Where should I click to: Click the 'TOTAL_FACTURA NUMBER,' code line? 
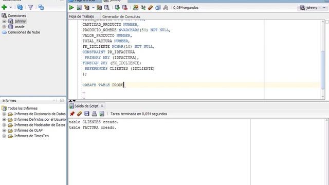(x=106, y=41)
